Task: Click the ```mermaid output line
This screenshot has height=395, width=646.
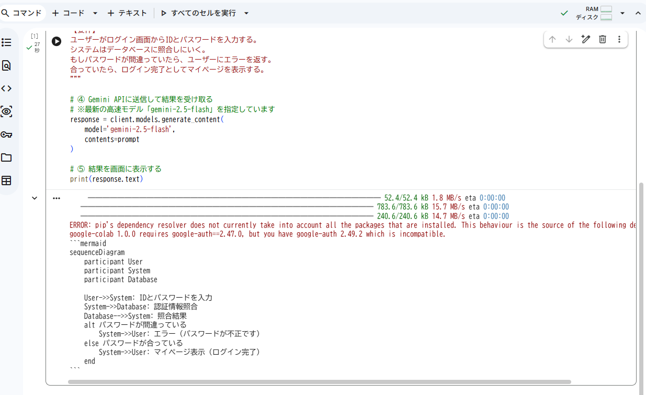Action: point(88,243)
